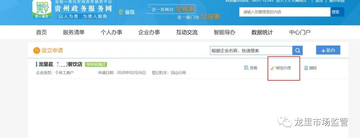Click the 进一张网办全省事 banner
Image resolution: width=360 pixels, height=138 pixels.
click(173, 9)
